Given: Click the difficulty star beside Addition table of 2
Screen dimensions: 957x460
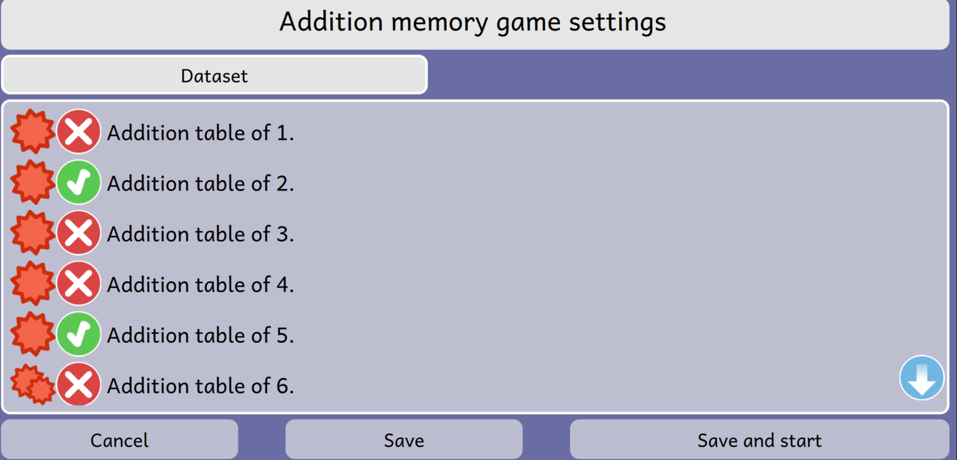Looking at the screenshot, I should [33, 182].
